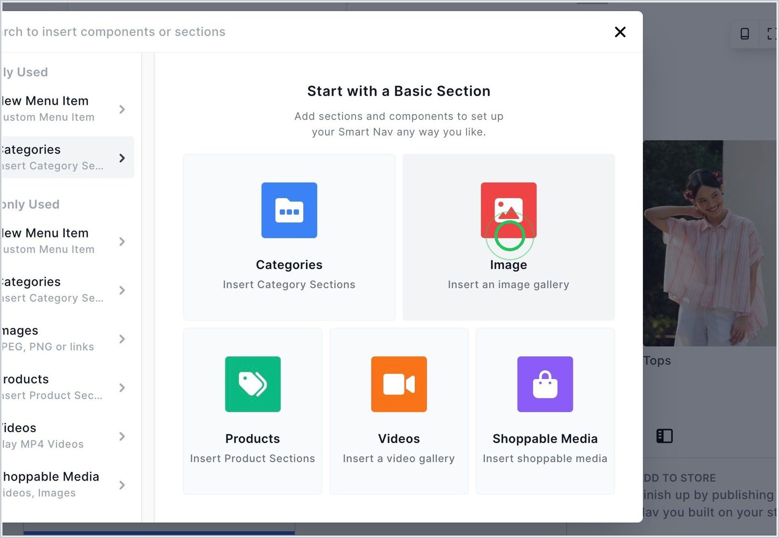Expand the Products sidebar row chevron
779x538 pixels.
click(x=122, y=388)
